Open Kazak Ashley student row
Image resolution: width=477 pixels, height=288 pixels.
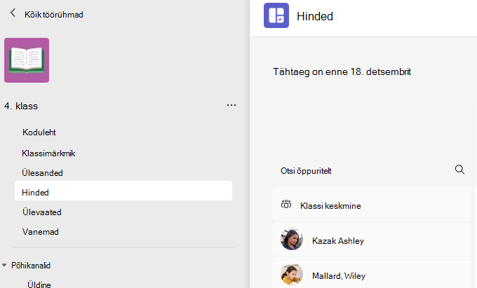click(x=372, y=240)
